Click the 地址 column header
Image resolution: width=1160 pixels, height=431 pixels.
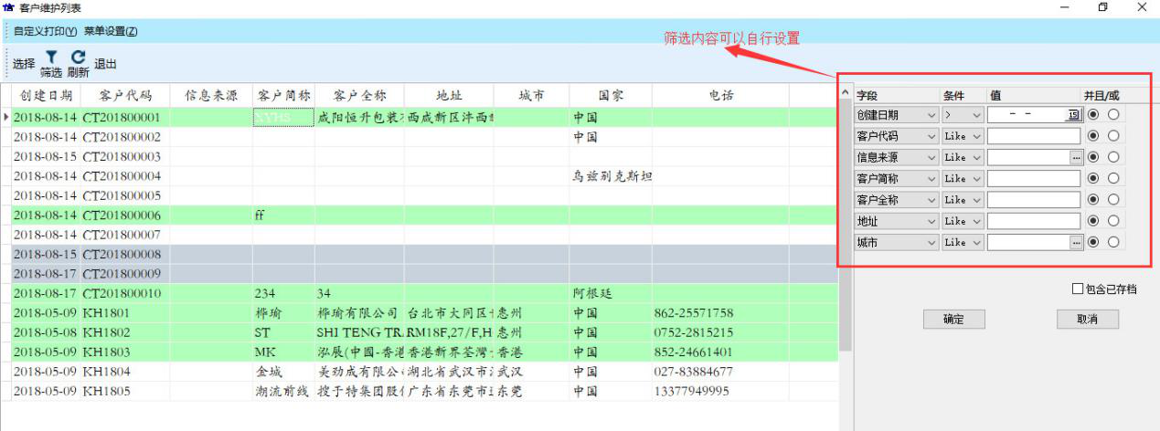tap(449, 95)
